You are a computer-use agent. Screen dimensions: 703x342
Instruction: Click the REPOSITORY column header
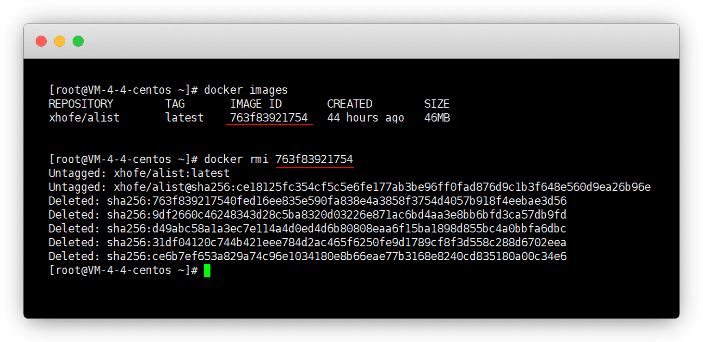(81, 104)
